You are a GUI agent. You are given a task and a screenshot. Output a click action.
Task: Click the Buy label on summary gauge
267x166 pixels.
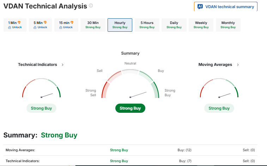(161, 71)
